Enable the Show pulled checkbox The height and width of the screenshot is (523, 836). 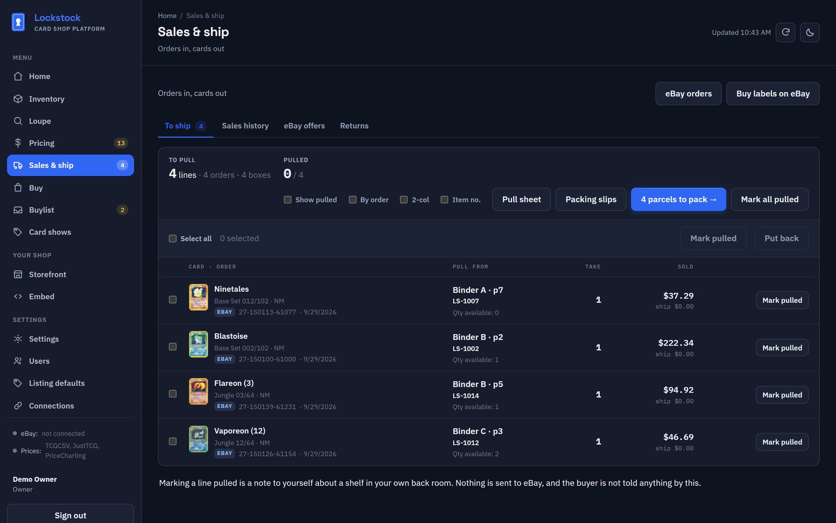click(x=287, y=199)
